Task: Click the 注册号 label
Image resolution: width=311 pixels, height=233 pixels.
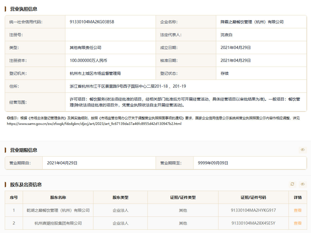Action: (x=16, y=35)
